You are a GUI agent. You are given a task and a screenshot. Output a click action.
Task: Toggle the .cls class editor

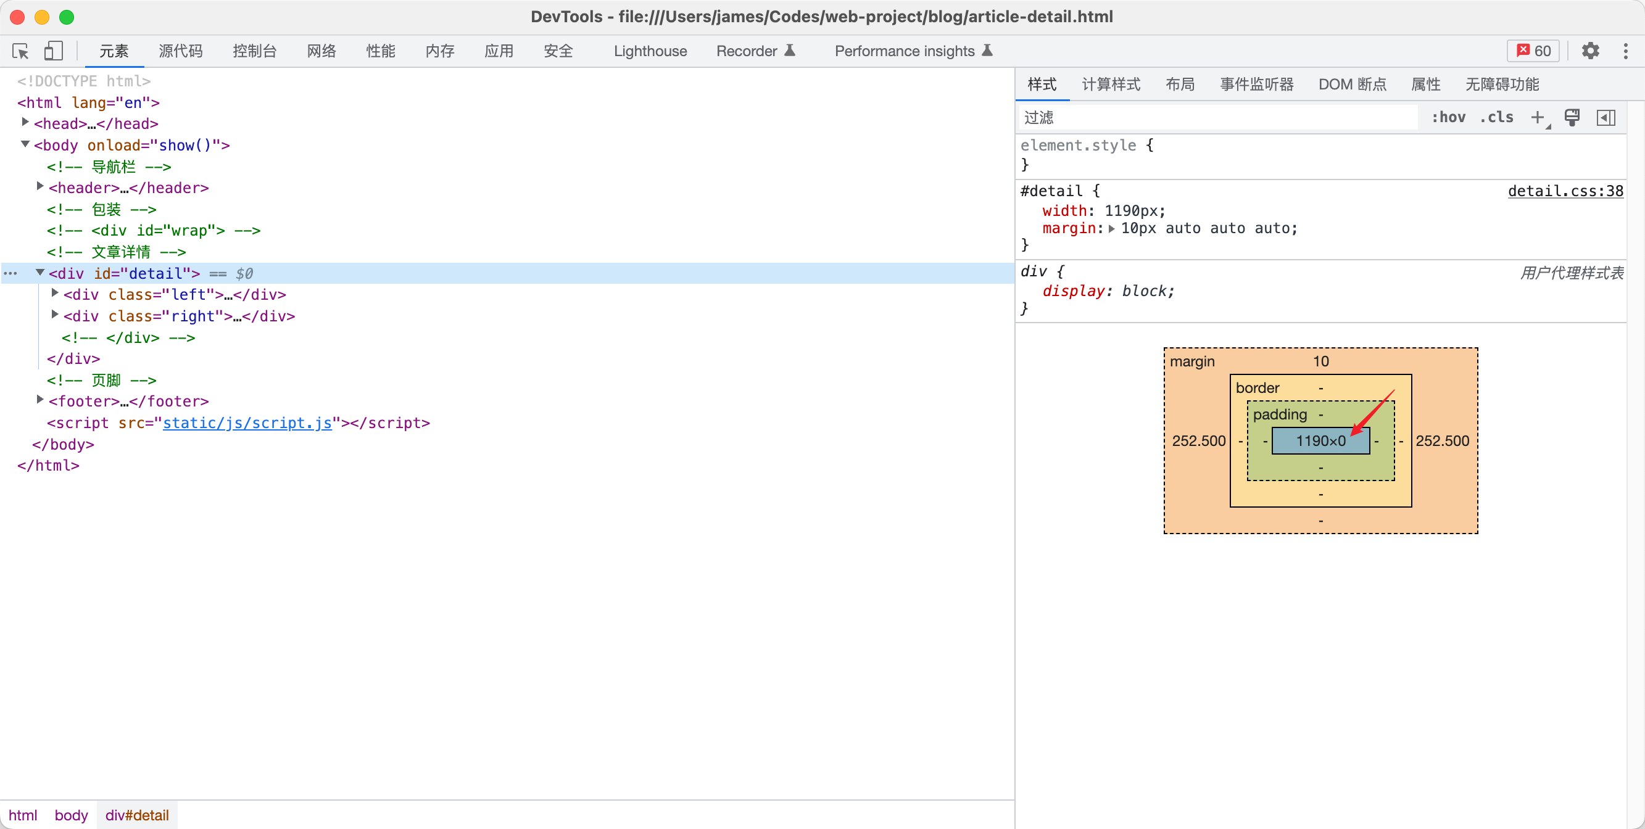point(1497,117)
